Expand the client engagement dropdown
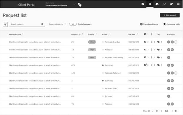The width and height of the screenshot is (183, 115). [75, 4]
